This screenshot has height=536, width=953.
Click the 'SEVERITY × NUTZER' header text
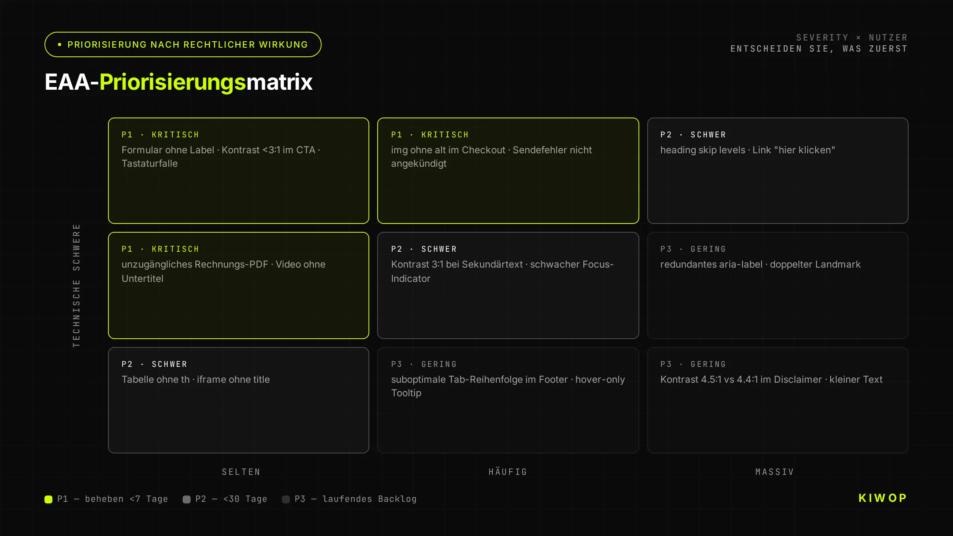(852, 38)
